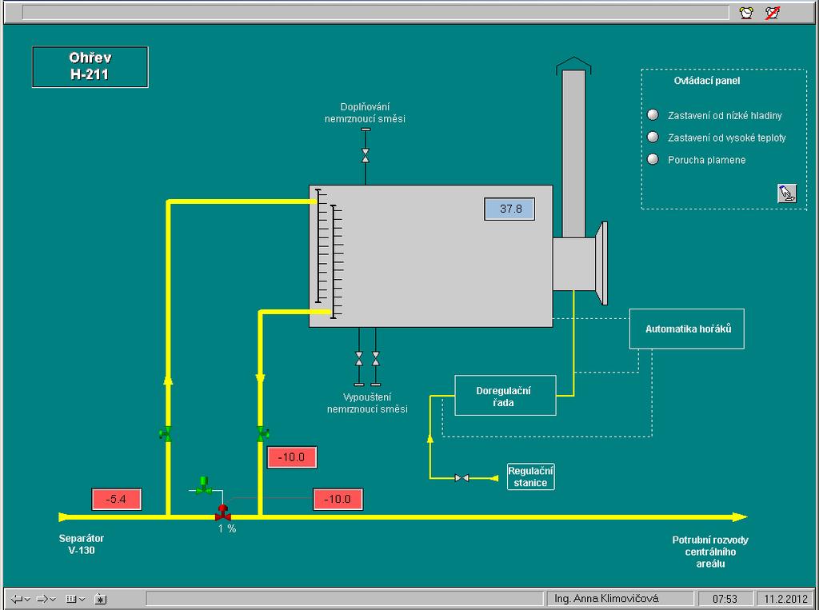Click the back navigation arrow
Viewport: 819px width, 610px height.
point(17,599)
